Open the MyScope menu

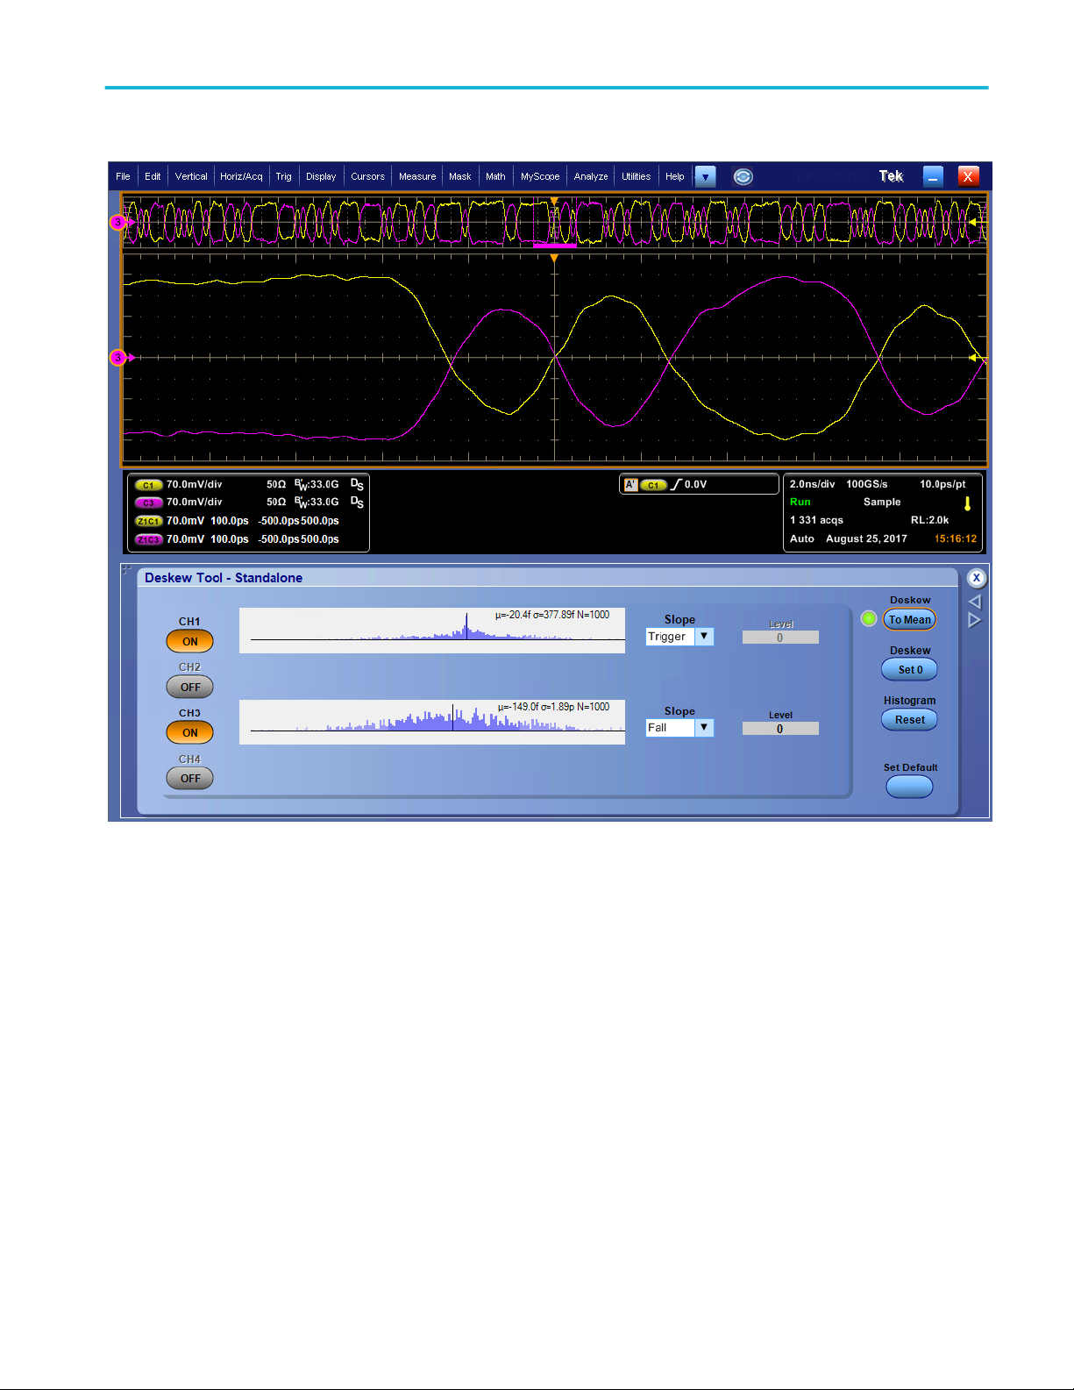click(540, 176)
